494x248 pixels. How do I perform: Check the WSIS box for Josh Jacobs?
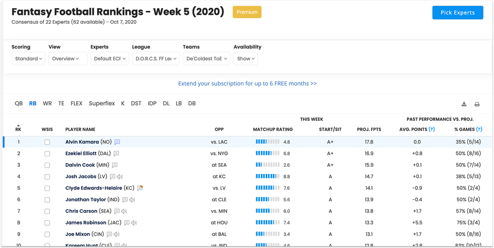click(x=47, y=177)
